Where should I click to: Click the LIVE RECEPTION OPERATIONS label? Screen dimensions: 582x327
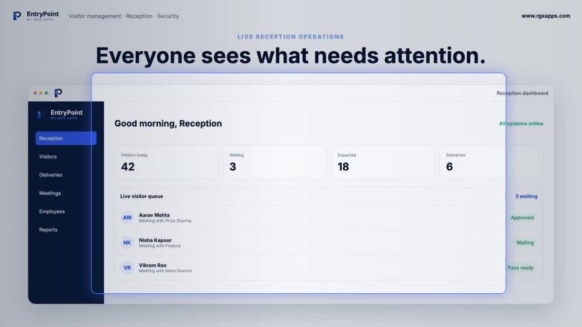pyautogui.click(x=290, y=37)
